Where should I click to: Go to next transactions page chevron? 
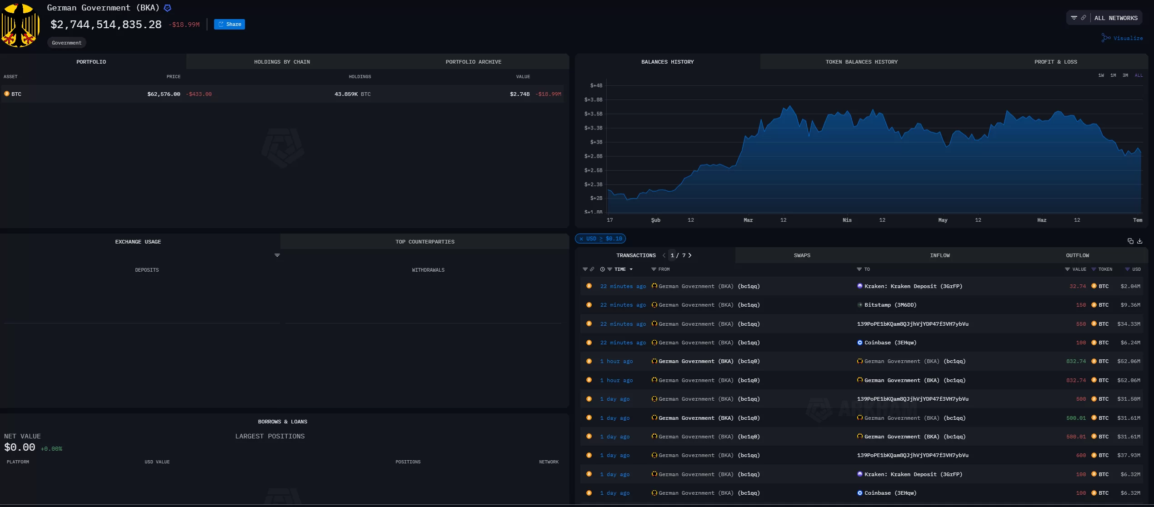[690, 255]
